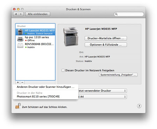
Task: Click the minus button to remove printer
Action: (22, 83)
